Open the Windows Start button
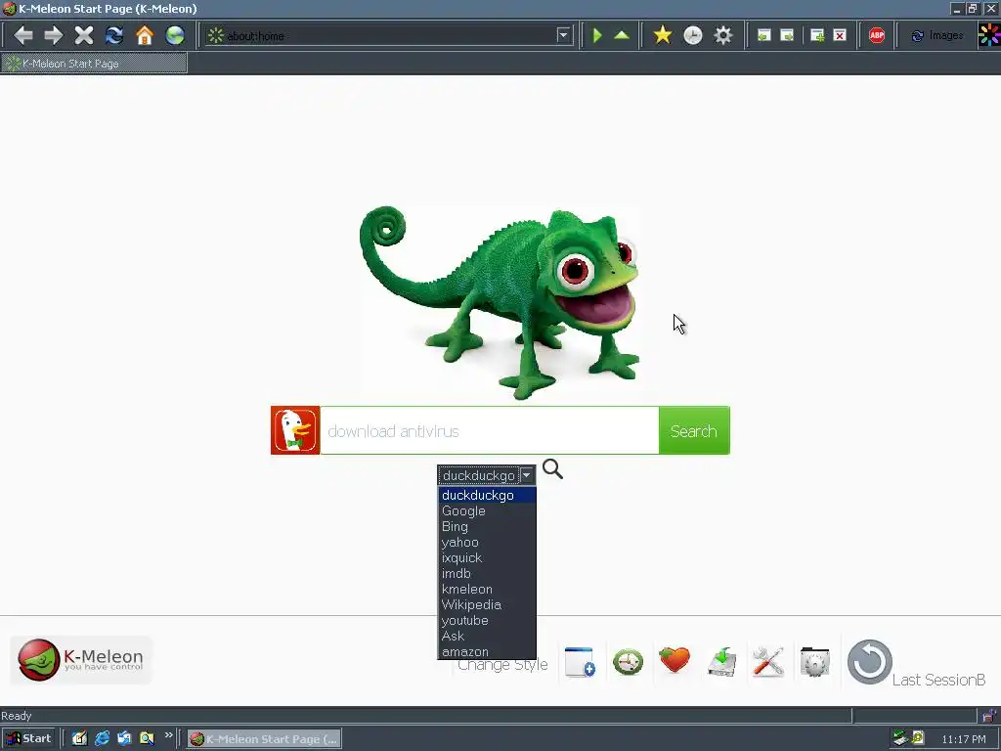This screenshot has width=1001, height=751. (x=27, y=738)
